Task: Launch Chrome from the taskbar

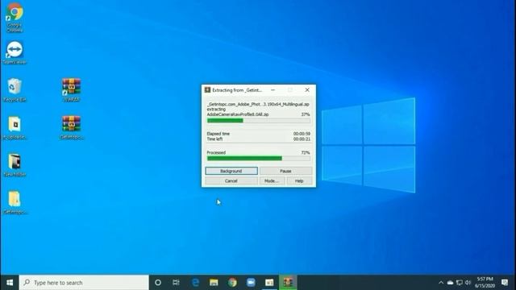Action: coord(232,283)
